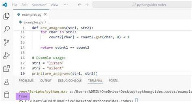Open the Run and Debug view
Screen dimensions: 192x102
[6, 56]
